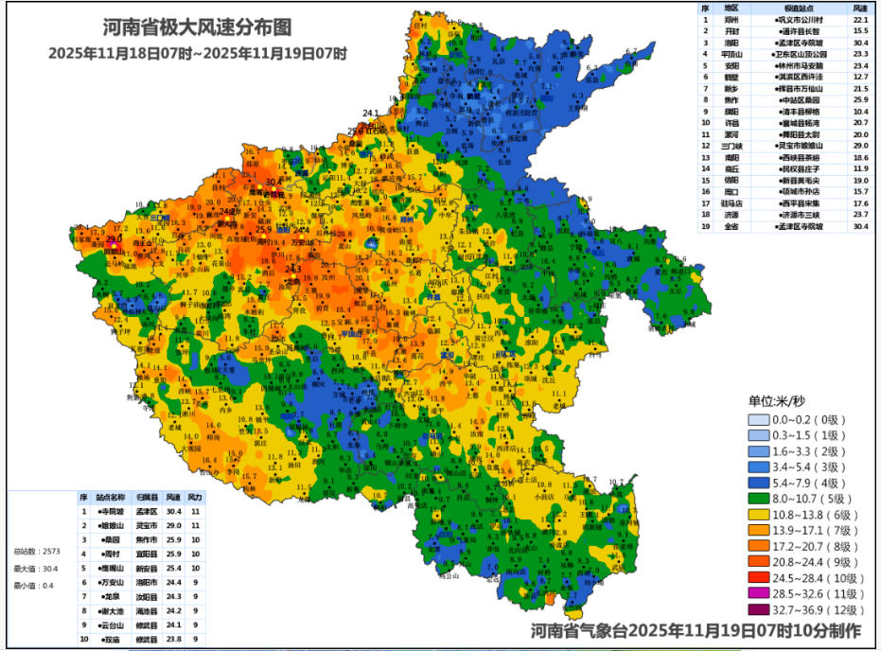Image resolution: width=881 pixels, height=651 pixels.
Task: Click the 郑州 row in top-right table
Action: 731,19
